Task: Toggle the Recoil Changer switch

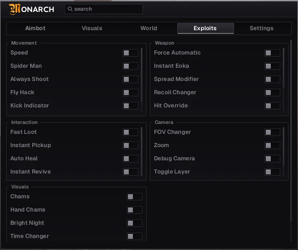Action: 272,93
